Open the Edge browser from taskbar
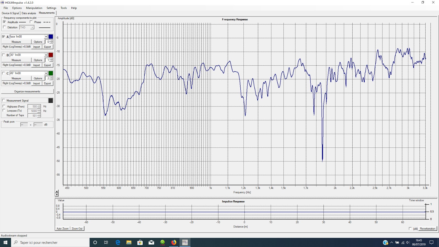The image size is (439, 247). click(x=118, y=242)
